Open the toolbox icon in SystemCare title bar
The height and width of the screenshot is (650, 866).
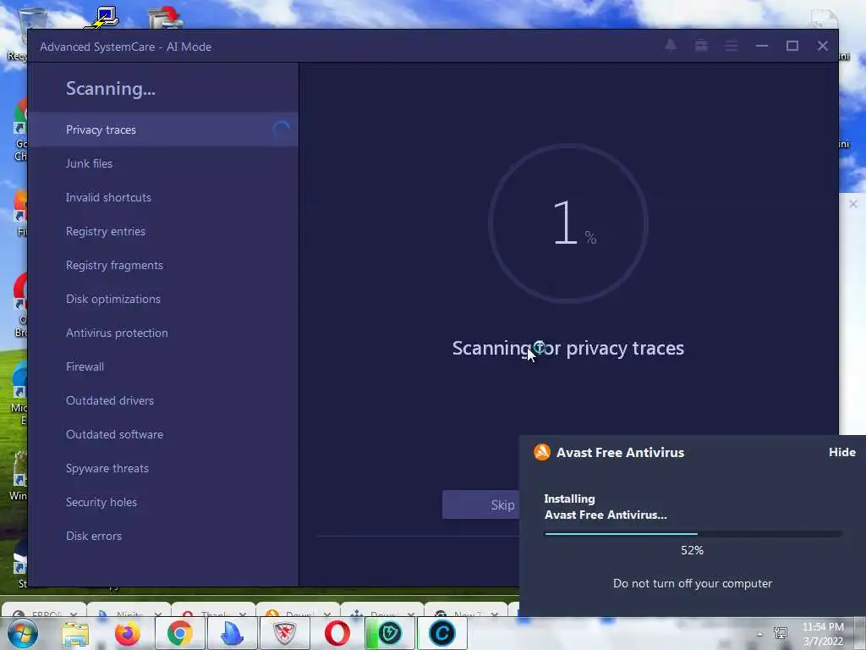[x=701, y=46]
